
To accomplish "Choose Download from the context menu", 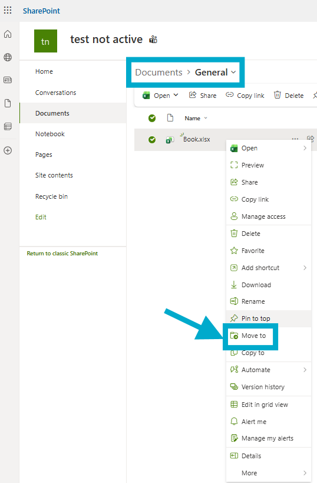I will (269, 285).
